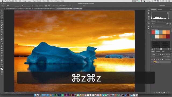Add a layer mask
Screen dimensions: 172x97
pos(159,93)
